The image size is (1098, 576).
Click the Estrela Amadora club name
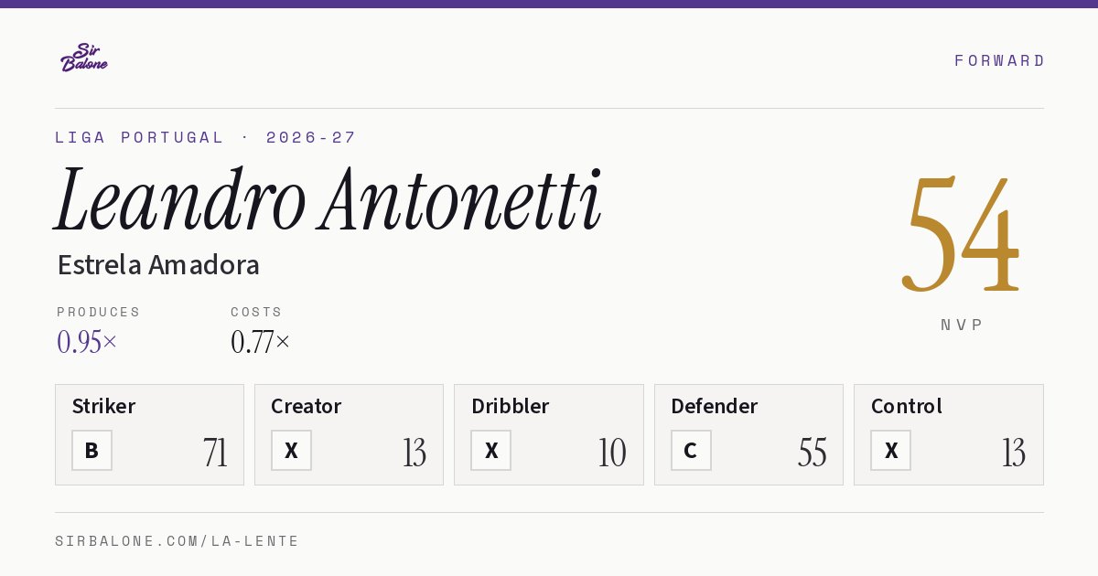pyautogui.click(x=158, y=265)
